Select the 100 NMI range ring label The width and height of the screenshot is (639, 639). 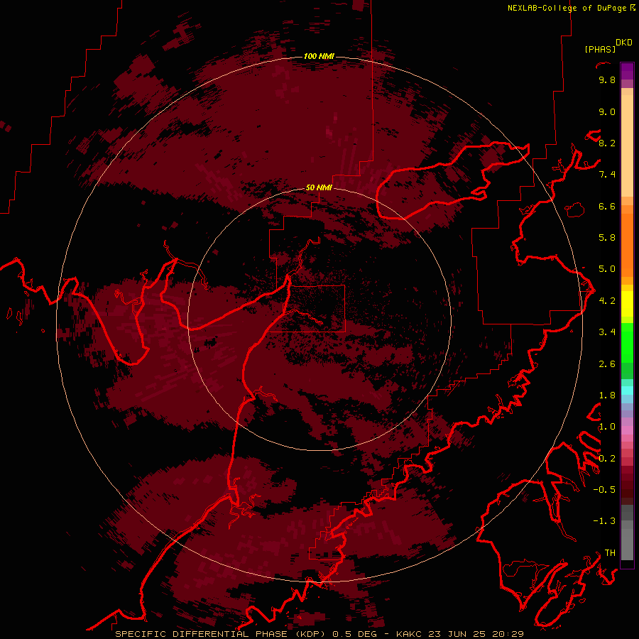(x=319, y=56)
